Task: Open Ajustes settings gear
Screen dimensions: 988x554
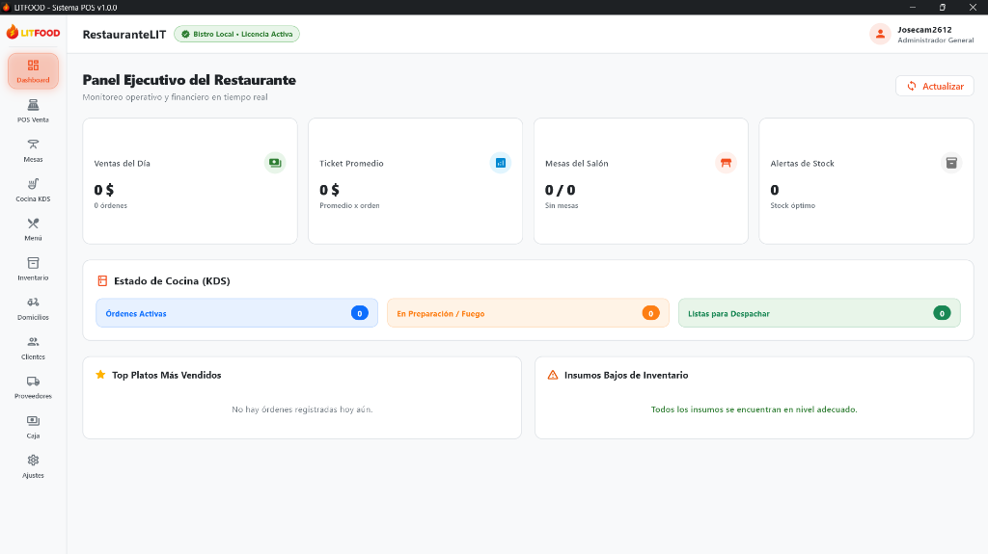Action: pyautogui.click(x=33, y=467)
